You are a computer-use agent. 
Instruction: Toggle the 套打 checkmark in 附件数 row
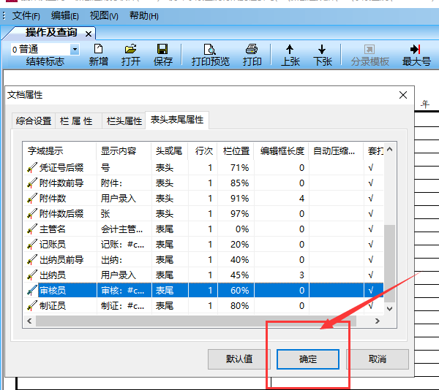[x=371, y=199]
